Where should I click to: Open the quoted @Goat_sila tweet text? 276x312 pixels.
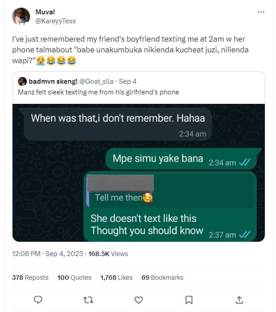click(98, 92)
